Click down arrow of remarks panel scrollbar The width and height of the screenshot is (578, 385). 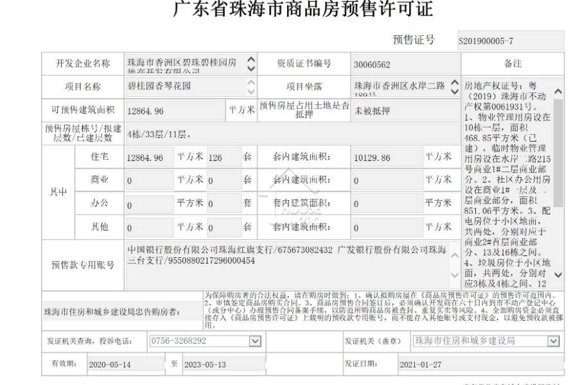pyautogui.click(x=558, y=275)
